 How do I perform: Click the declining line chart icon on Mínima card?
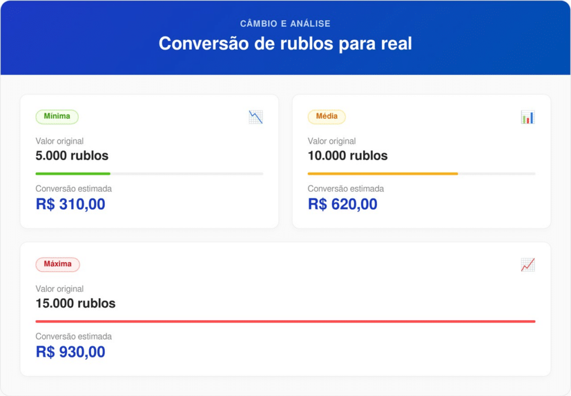tap(255, 117)
